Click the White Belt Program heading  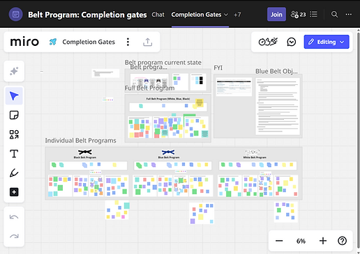point(255,157)
